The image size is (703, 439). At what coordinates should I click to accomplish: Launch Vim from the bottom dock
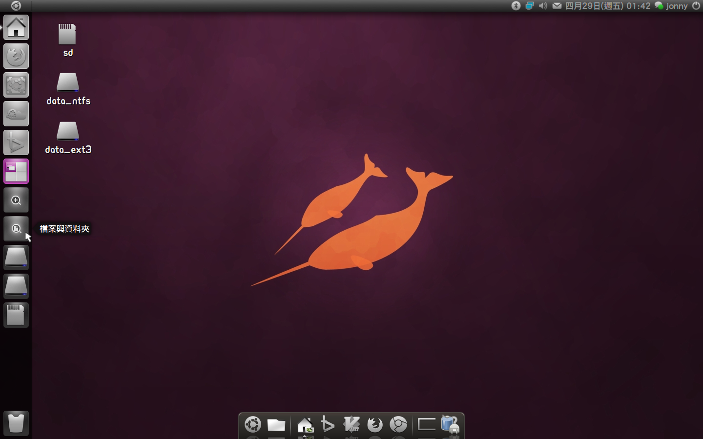(x=351, y=424)
